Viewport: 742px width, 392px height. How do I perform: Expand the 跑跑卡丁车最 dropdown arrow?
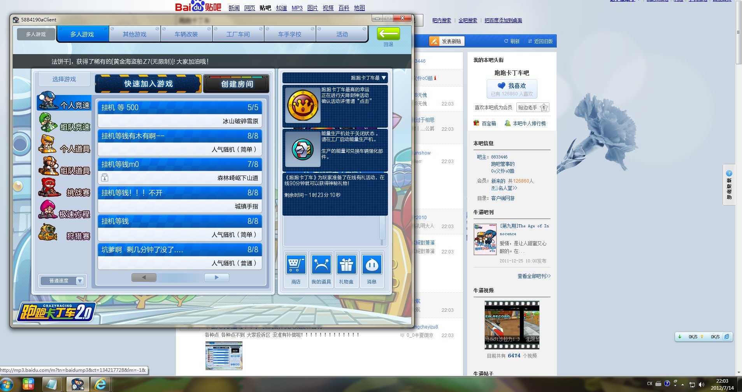coord(384,78)
